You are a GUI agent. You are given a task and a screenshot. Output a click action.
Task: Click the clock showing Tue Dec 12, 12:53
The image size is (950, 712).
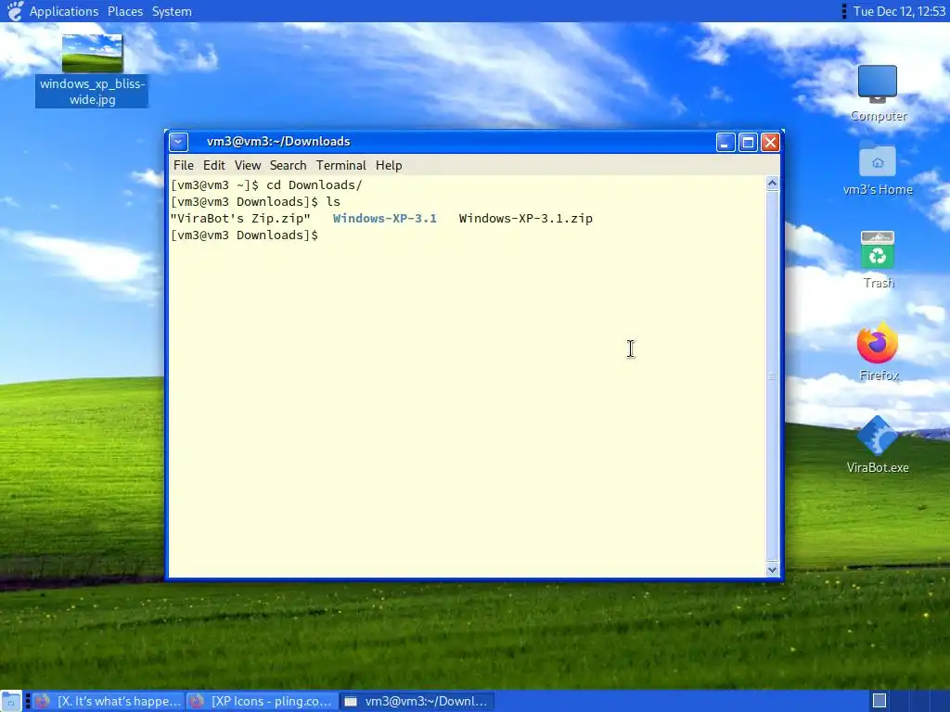coord(899,11)
